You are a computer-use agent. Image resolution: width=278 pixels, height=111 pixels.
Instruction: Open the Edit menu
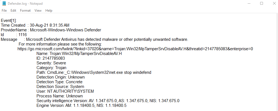tap(13, 11)
